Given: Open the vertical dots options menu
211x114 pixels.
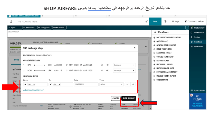Looking at the screenshot, I should [x=187, y=28].
